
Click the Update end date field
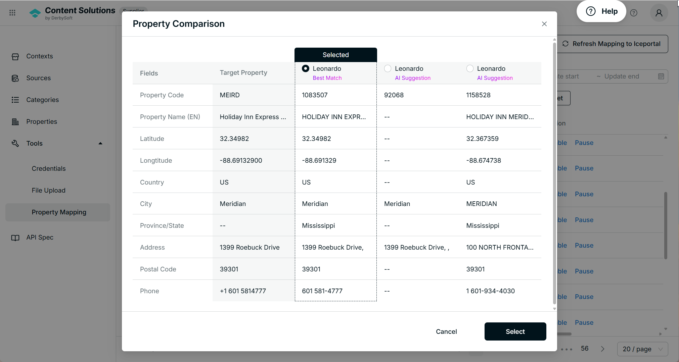[x=622, y=76]
